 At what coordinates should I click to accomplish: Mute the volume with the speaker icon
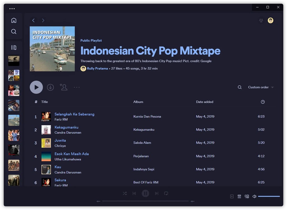(254, 196)
